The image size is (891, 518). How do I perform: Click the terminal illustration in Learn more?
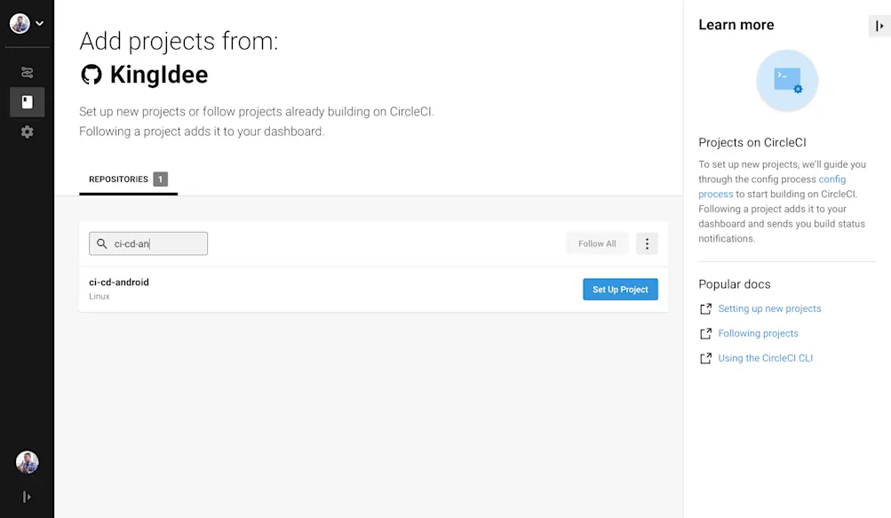(787, 81)
